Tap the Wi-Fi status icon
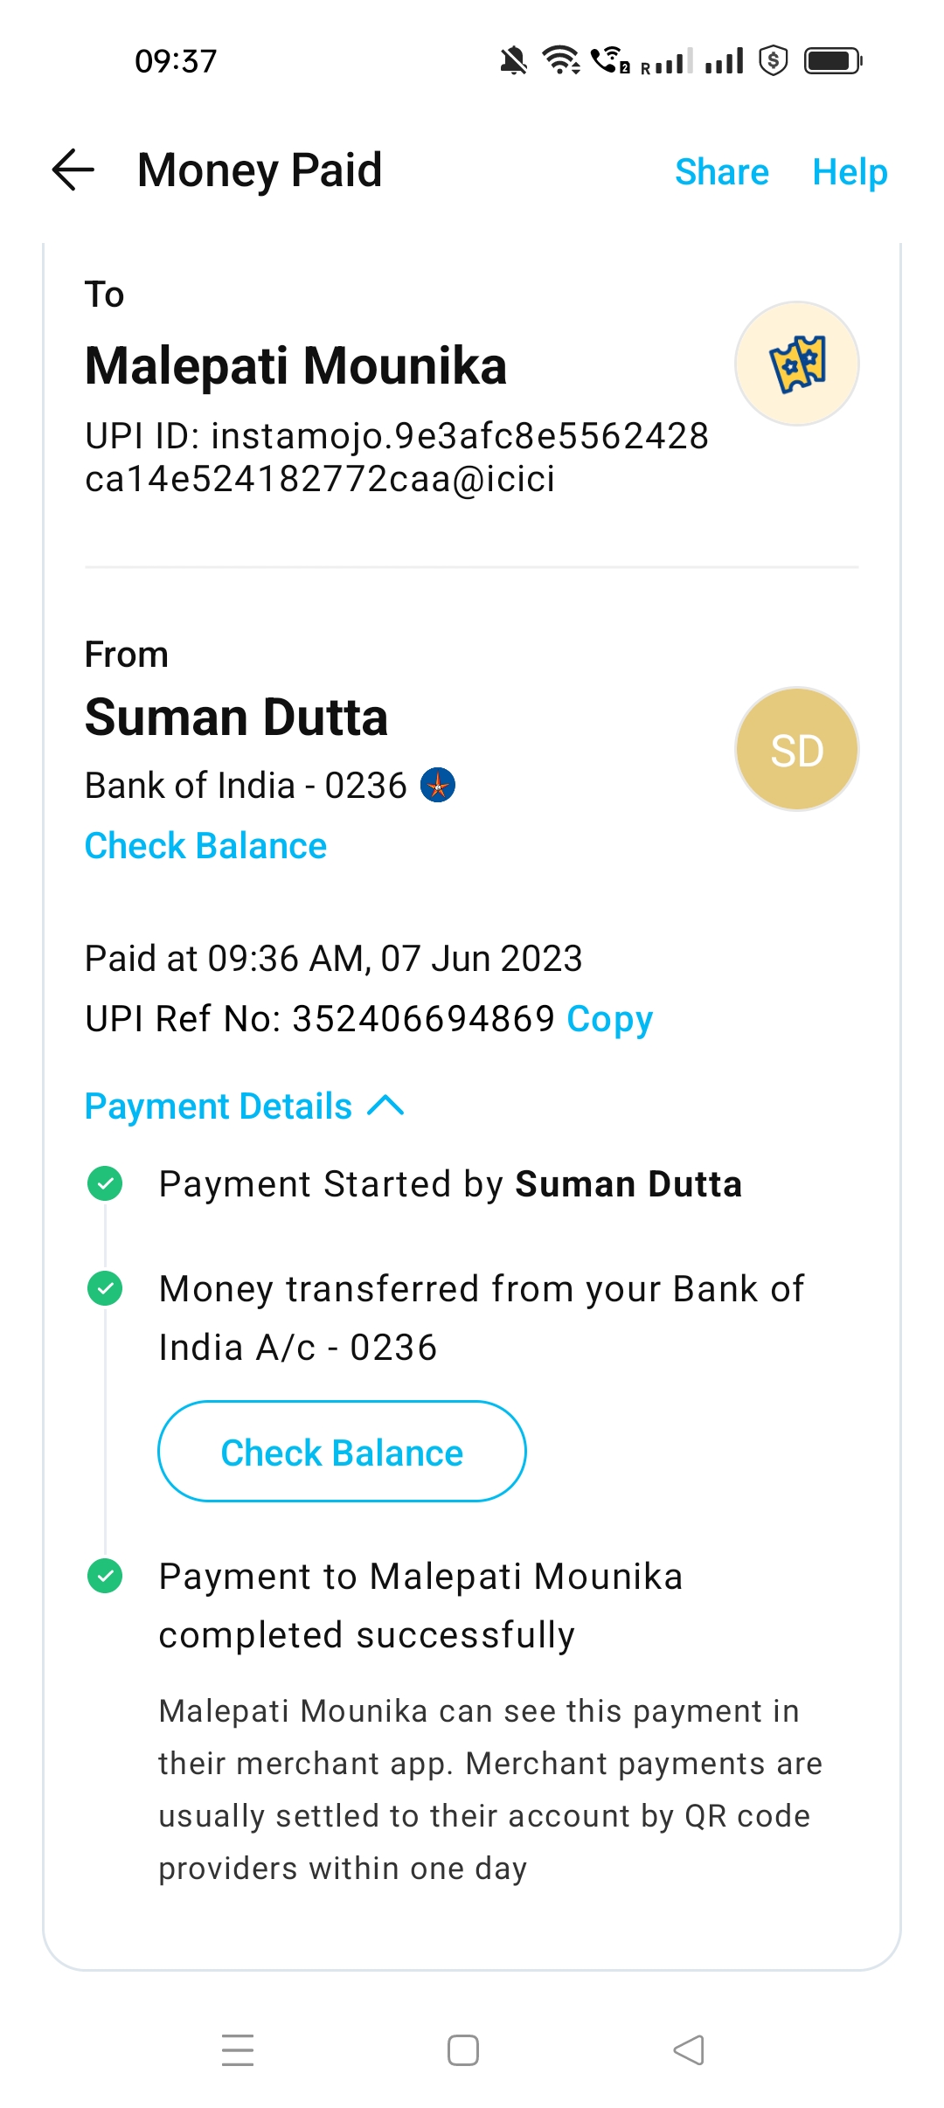The image size is (944, 2108). pyautogui.click(x=560, y=60)
